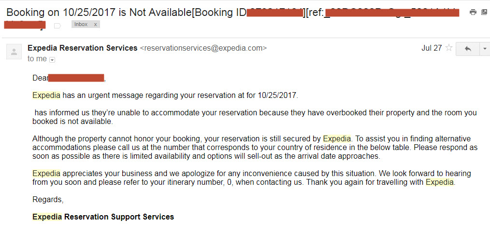Click sender name Expedia Reservation Services
The height and width of the screenshot is (233, 490).
83,48
